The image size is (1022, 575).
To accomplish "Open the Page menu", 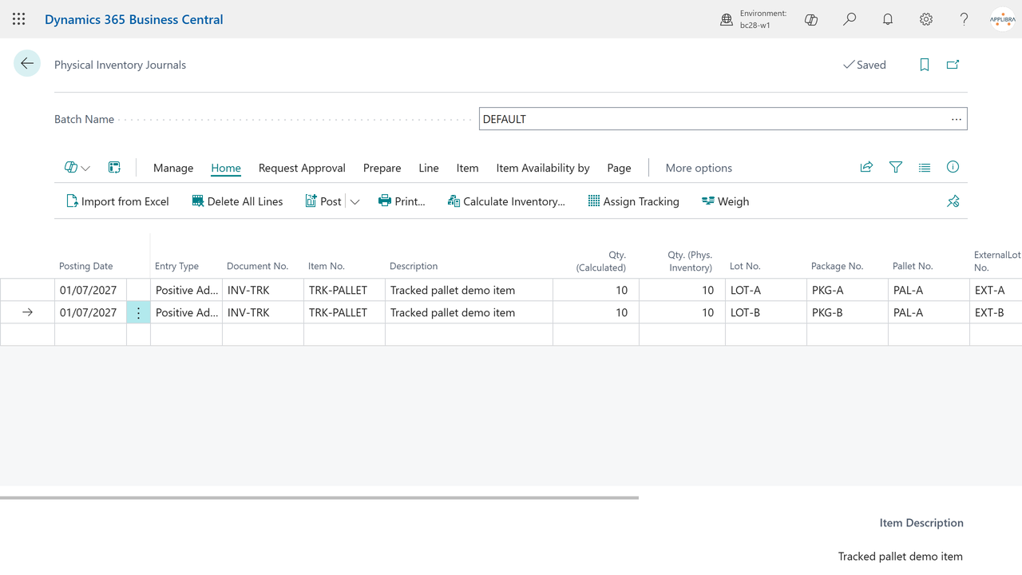I will point(619,168).
